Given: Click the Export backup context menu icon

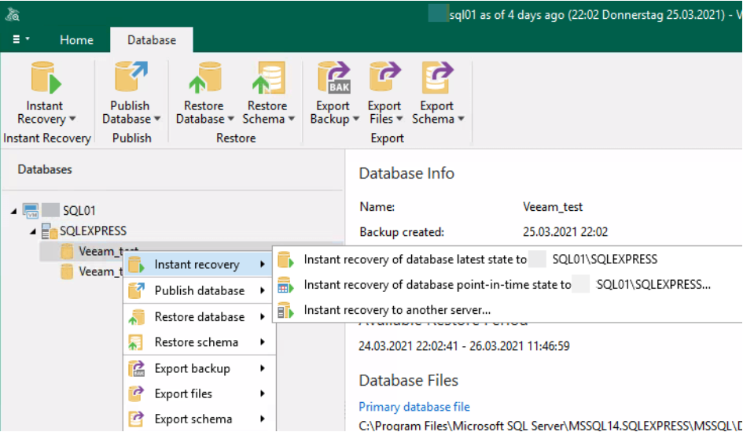Looking at the screenshot, I should point(137,368).
